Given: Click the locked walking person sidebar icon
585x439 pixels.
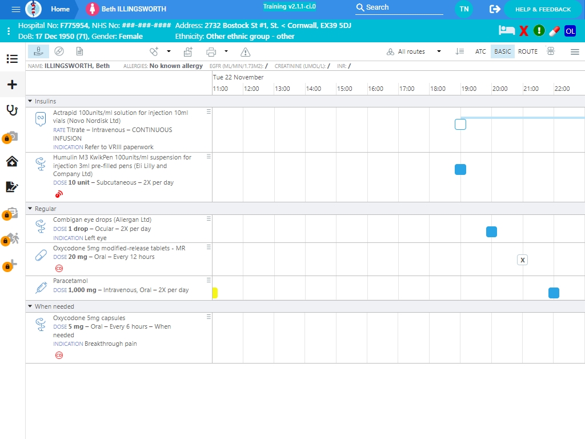Looking at the screenshot, I should (x=10, y=238).
